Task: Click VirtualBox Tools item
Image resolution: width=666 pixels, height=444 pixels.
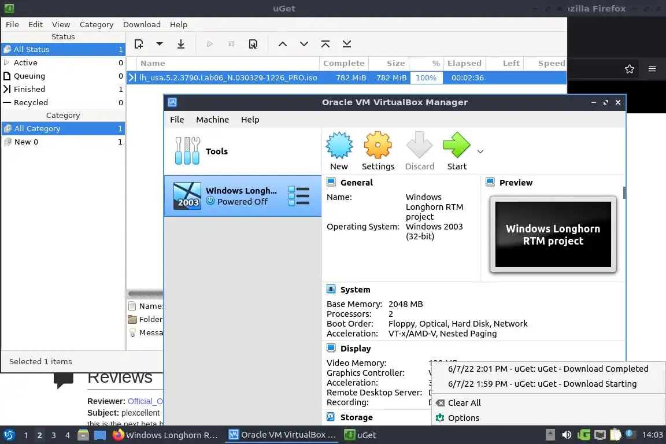Action: point(243,151)
